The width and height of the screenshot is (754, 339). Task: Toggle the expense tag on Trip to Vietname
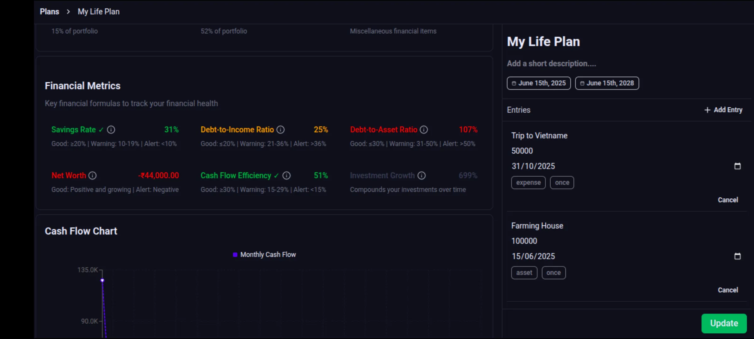528,183
